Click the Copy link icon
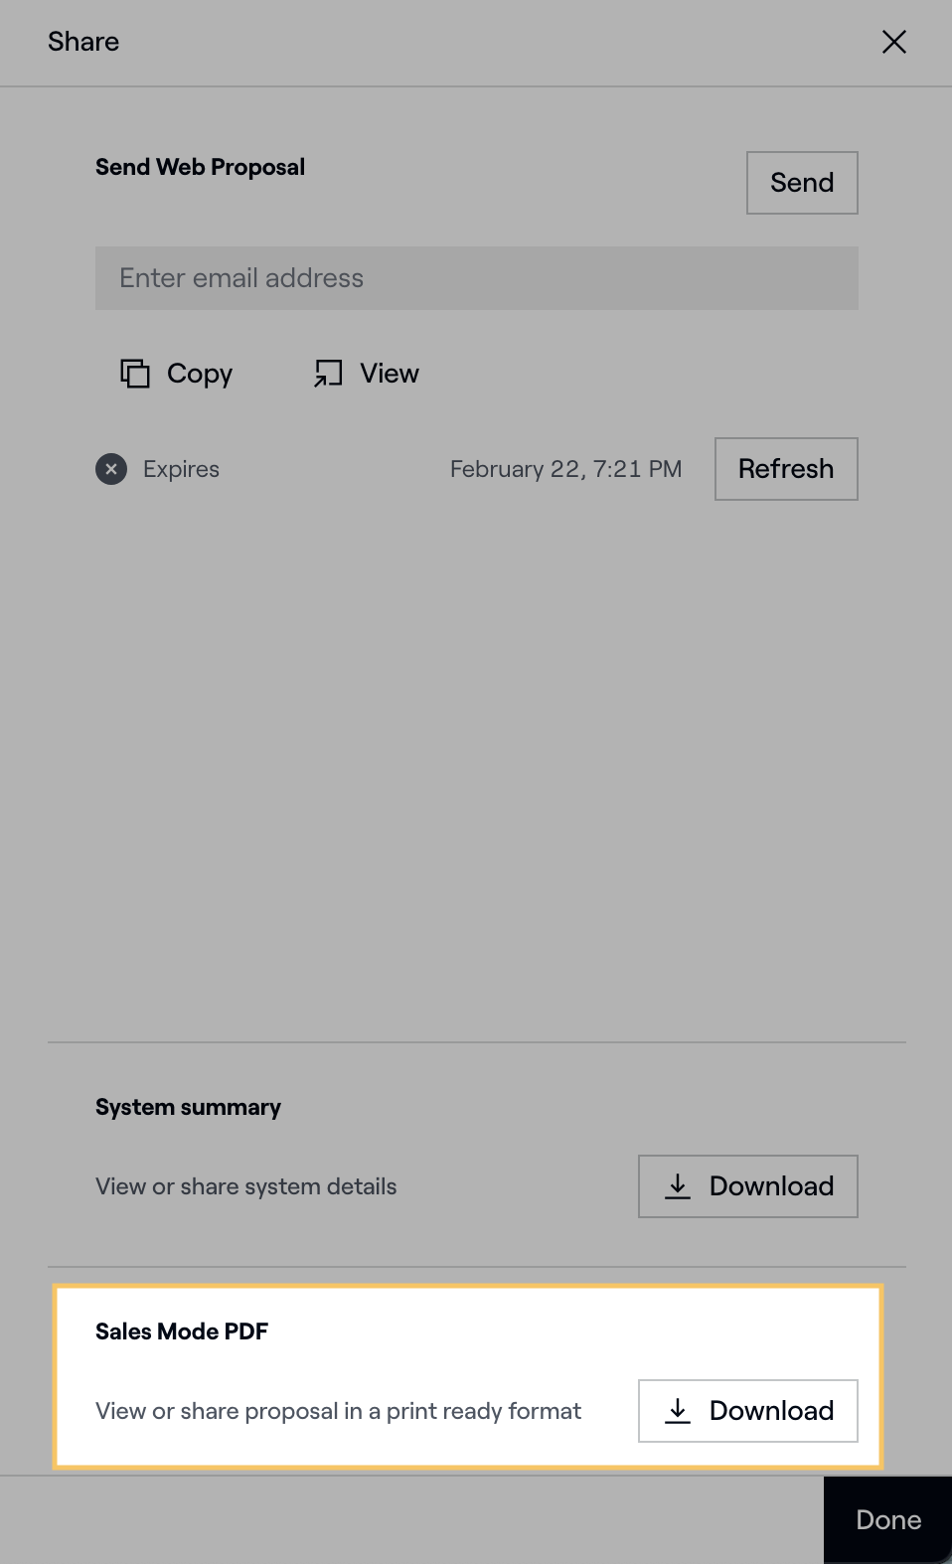The height and width of the screenshot is (1564, 952). [x=135, y=374]
